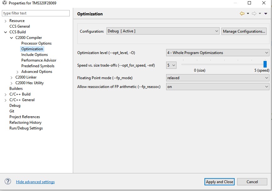272x191 pixels.
Task: Click Hide advanced settings link
Action: [35, 182]
